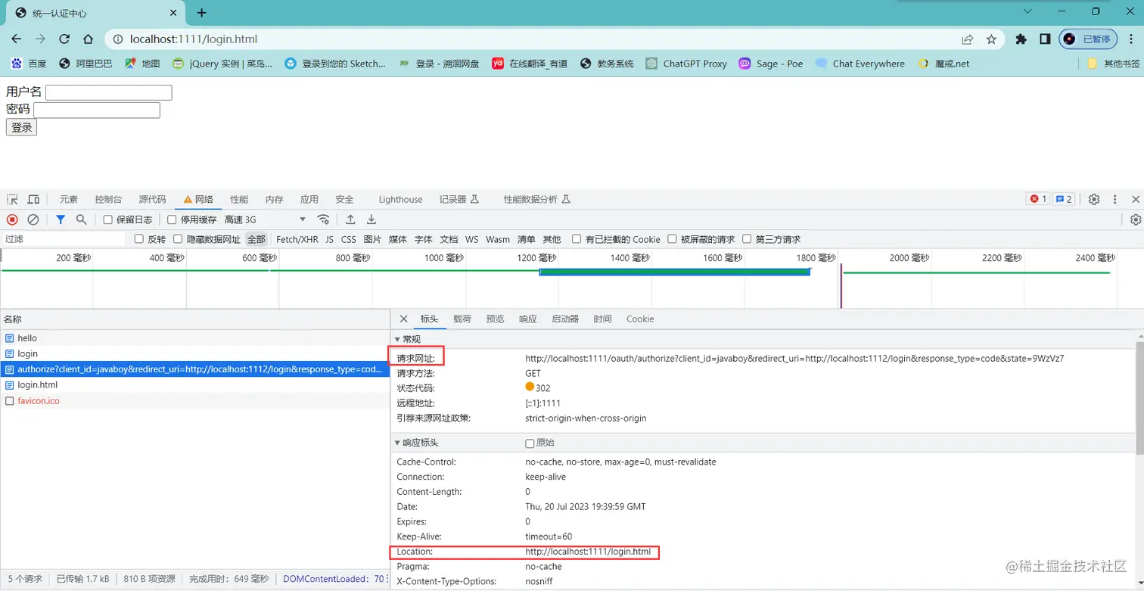1144x591 pixels.
Task: Open the extensions puzzle icon
Action: (1021, 39)
